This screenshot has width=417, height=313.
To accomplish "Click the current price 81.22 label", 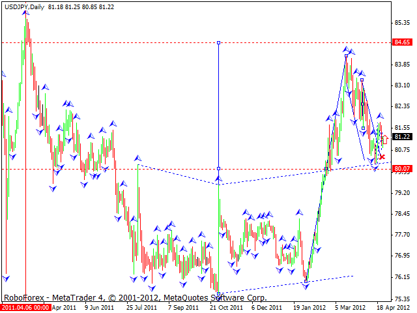I will click(403, 137).
